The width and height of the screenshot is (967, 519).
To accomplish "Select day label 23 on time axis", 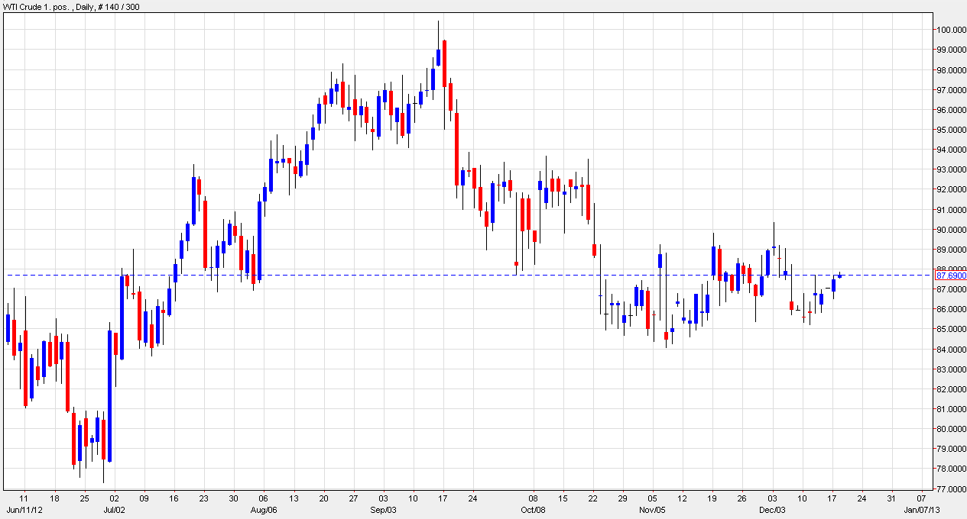I will click(x=203, y=498).
